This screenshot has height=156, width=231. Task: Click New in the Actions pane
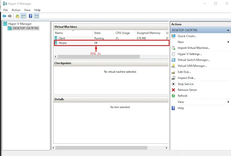coord(180,42)
